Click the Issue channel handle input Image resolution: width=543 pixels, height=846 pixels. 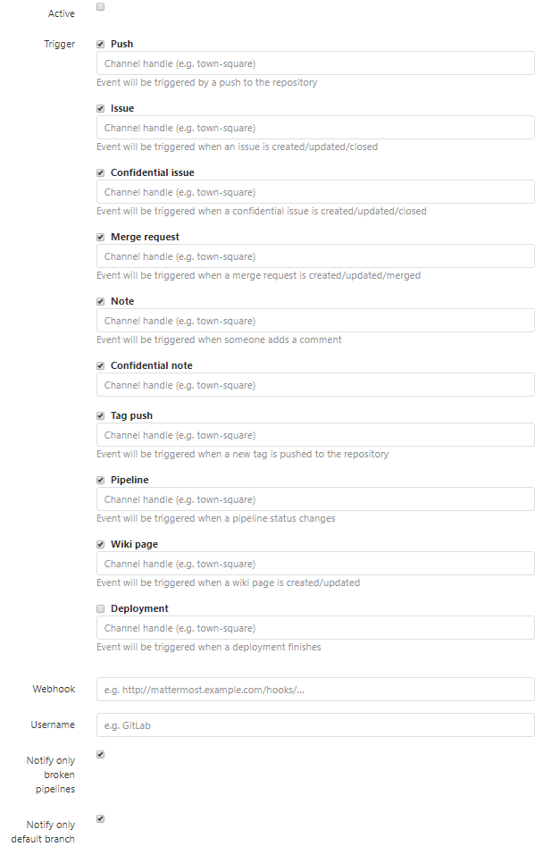pyautogui.click(x=315, y=128)
